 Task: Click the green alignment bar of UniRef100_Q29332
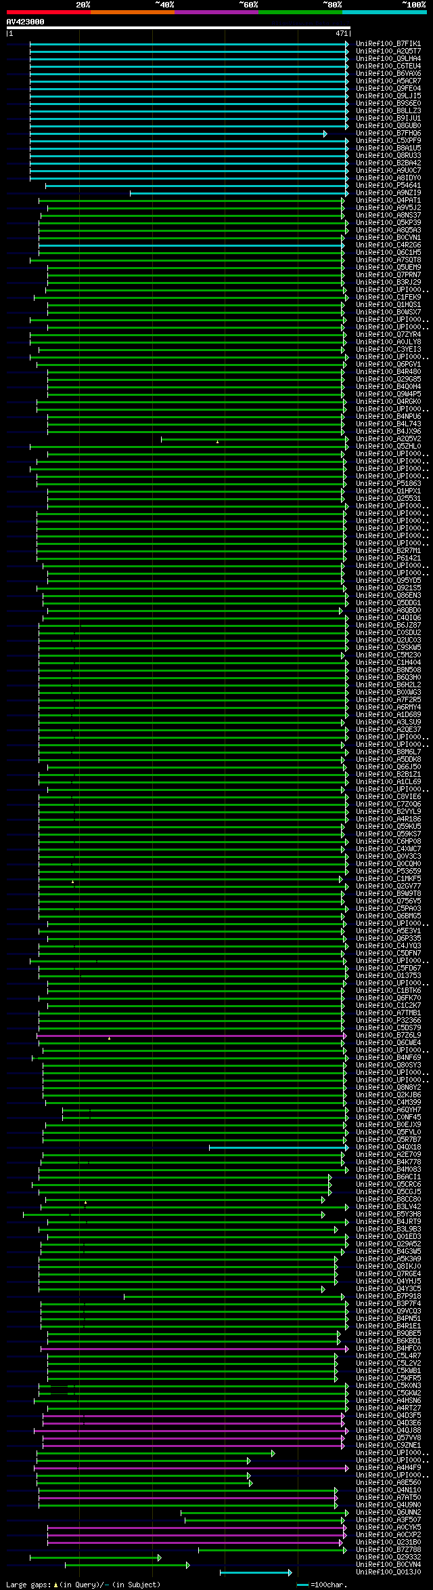(x=95, y=1557)
